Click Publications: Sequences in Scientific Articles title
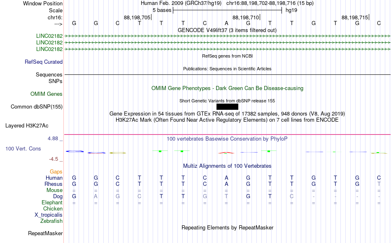The image size is (391, 243). 227,69
